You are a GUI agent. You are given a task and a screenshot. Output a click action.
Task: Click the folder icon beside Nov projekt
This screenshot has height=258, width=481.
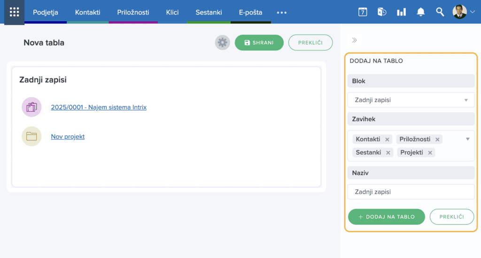pos(31,137)
